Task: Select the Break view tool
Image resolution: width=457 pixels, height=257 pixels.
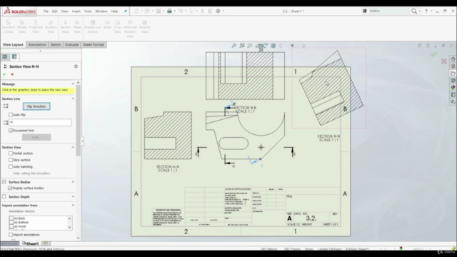Action: [107, 25]
